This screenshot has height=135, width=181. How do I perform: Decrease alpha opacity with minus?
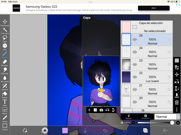133,123
